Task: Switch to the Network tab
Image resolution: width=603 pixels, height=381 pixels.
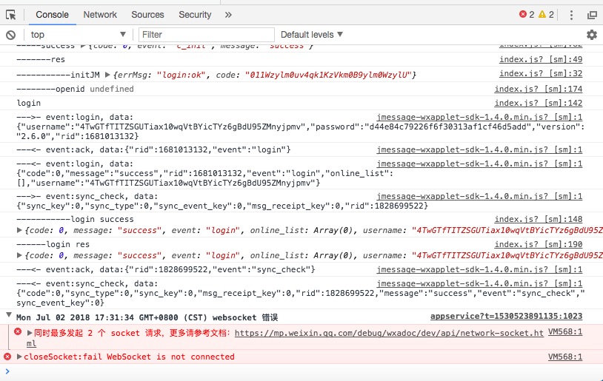Action: (100, 15)
